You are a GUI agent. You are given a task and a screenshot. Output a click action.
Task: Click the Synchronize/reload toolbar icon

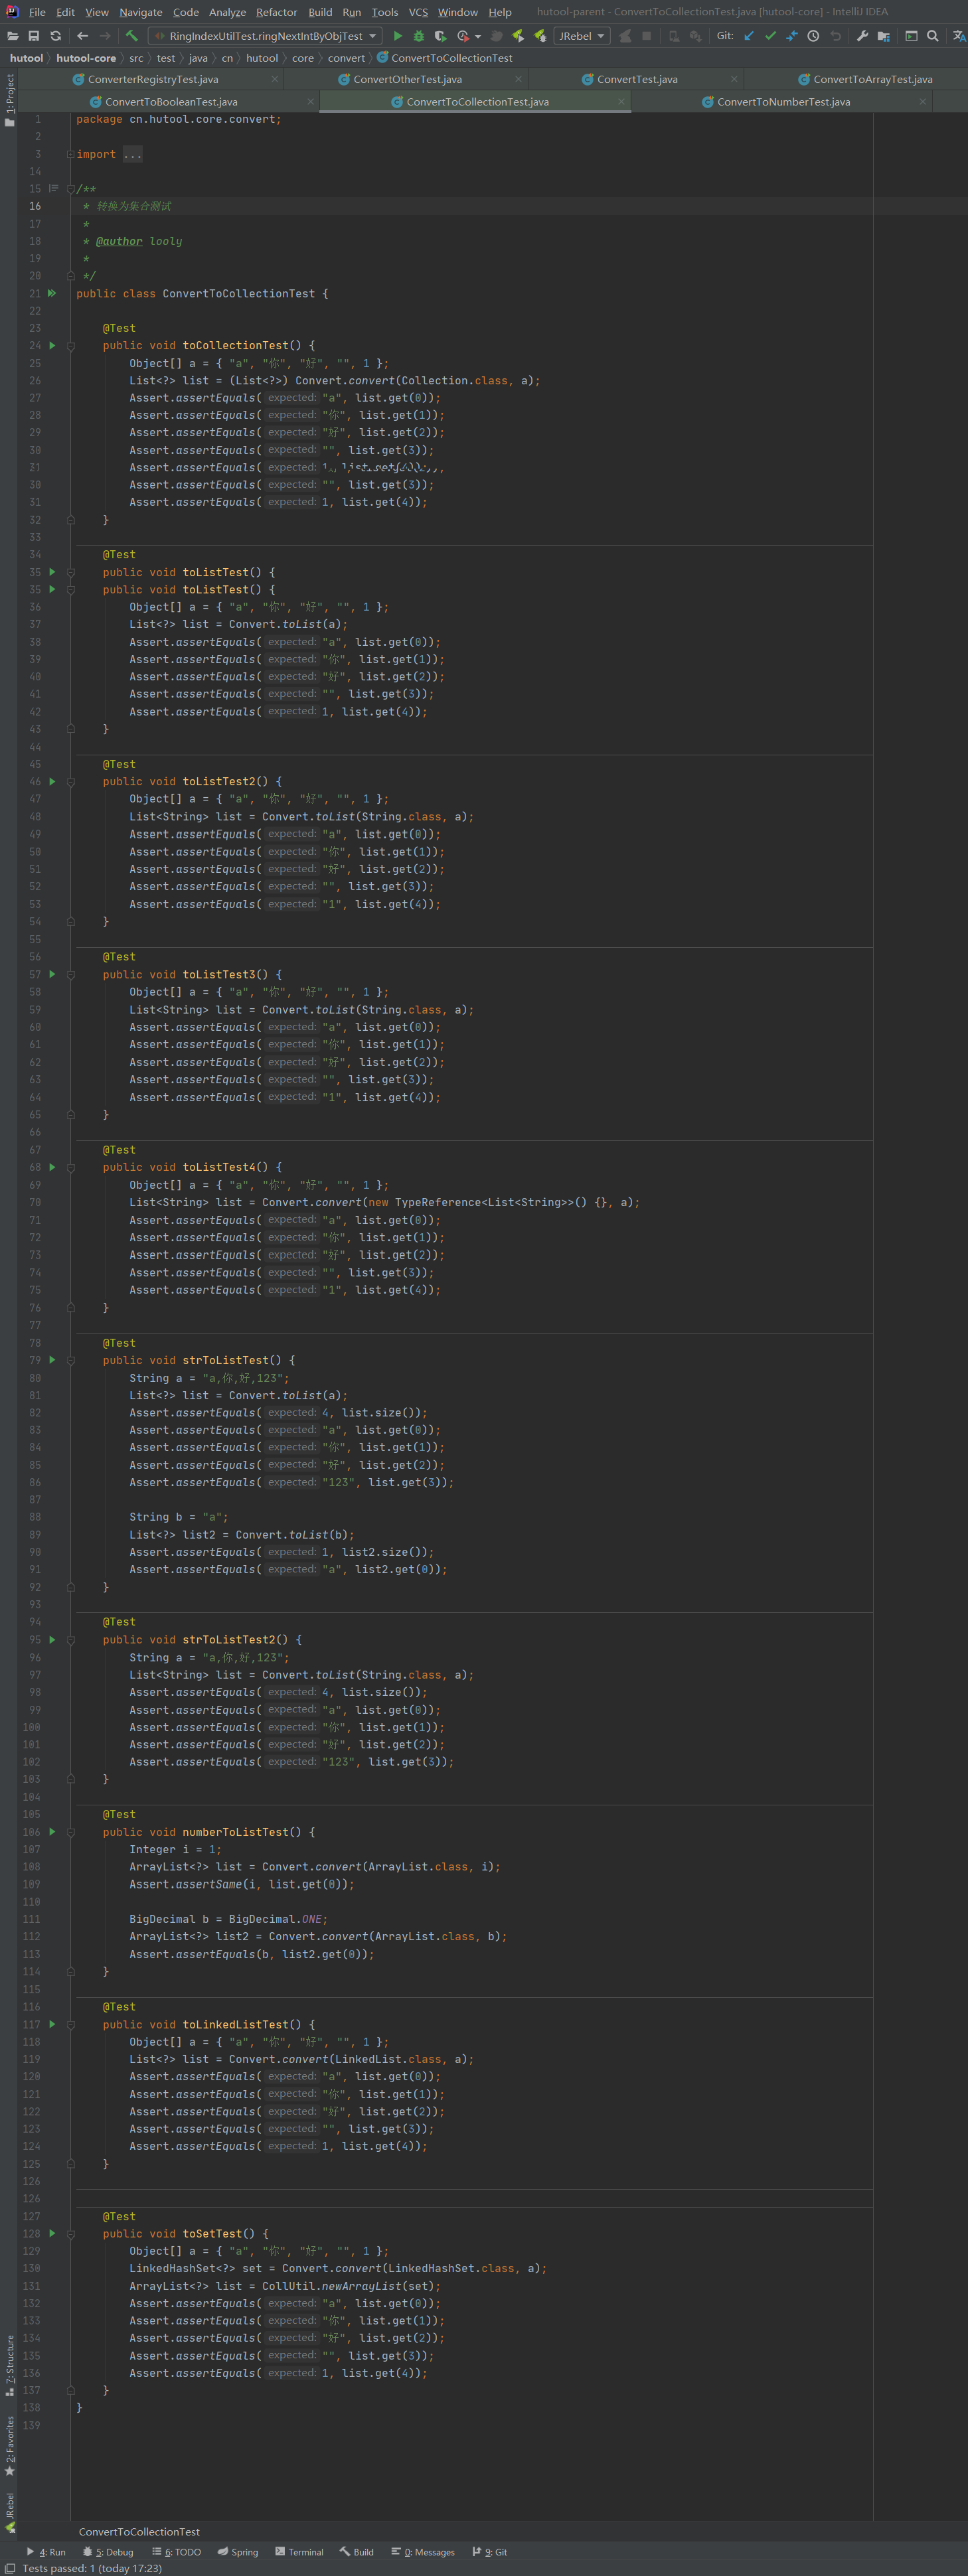click(x=56, y=36)
